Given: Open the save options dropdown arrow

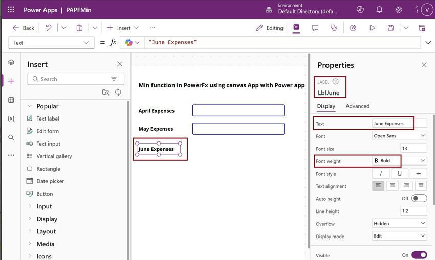Looking at the screenshot, I should (406, 28).
